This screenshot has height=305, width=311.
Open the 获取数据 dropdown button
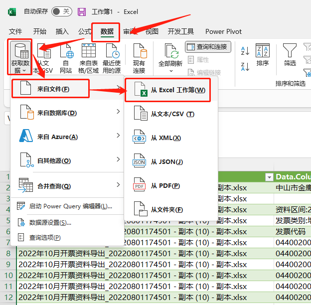point(20,57)
